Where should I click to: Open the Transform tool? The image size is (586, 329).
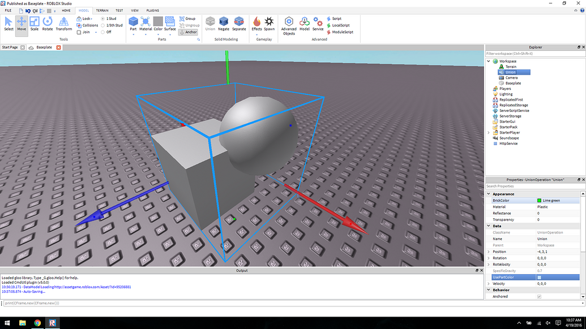point(64,24)
